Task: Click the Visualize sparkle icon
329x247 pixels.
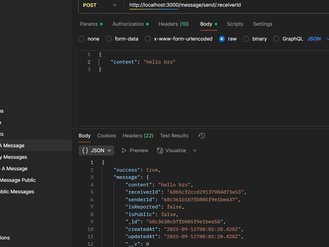Action: tap(160, 151)
